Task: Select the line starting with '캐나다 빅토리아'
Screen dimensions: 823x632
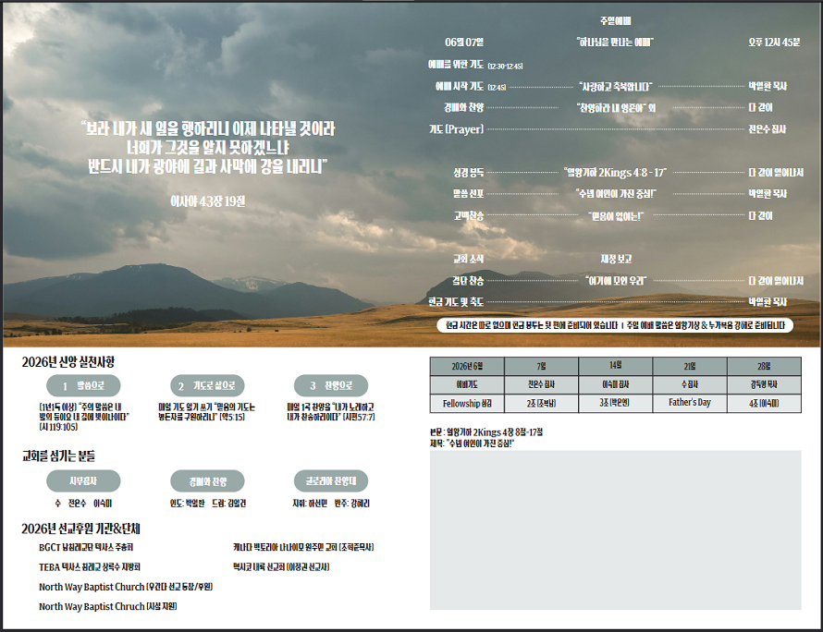Action: [x=304, y=547]
